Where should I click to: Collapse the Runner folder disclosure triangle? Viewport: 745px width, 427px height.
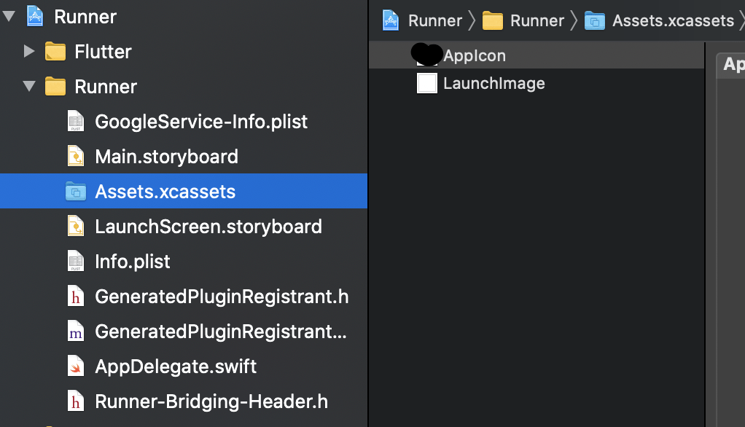29,87
